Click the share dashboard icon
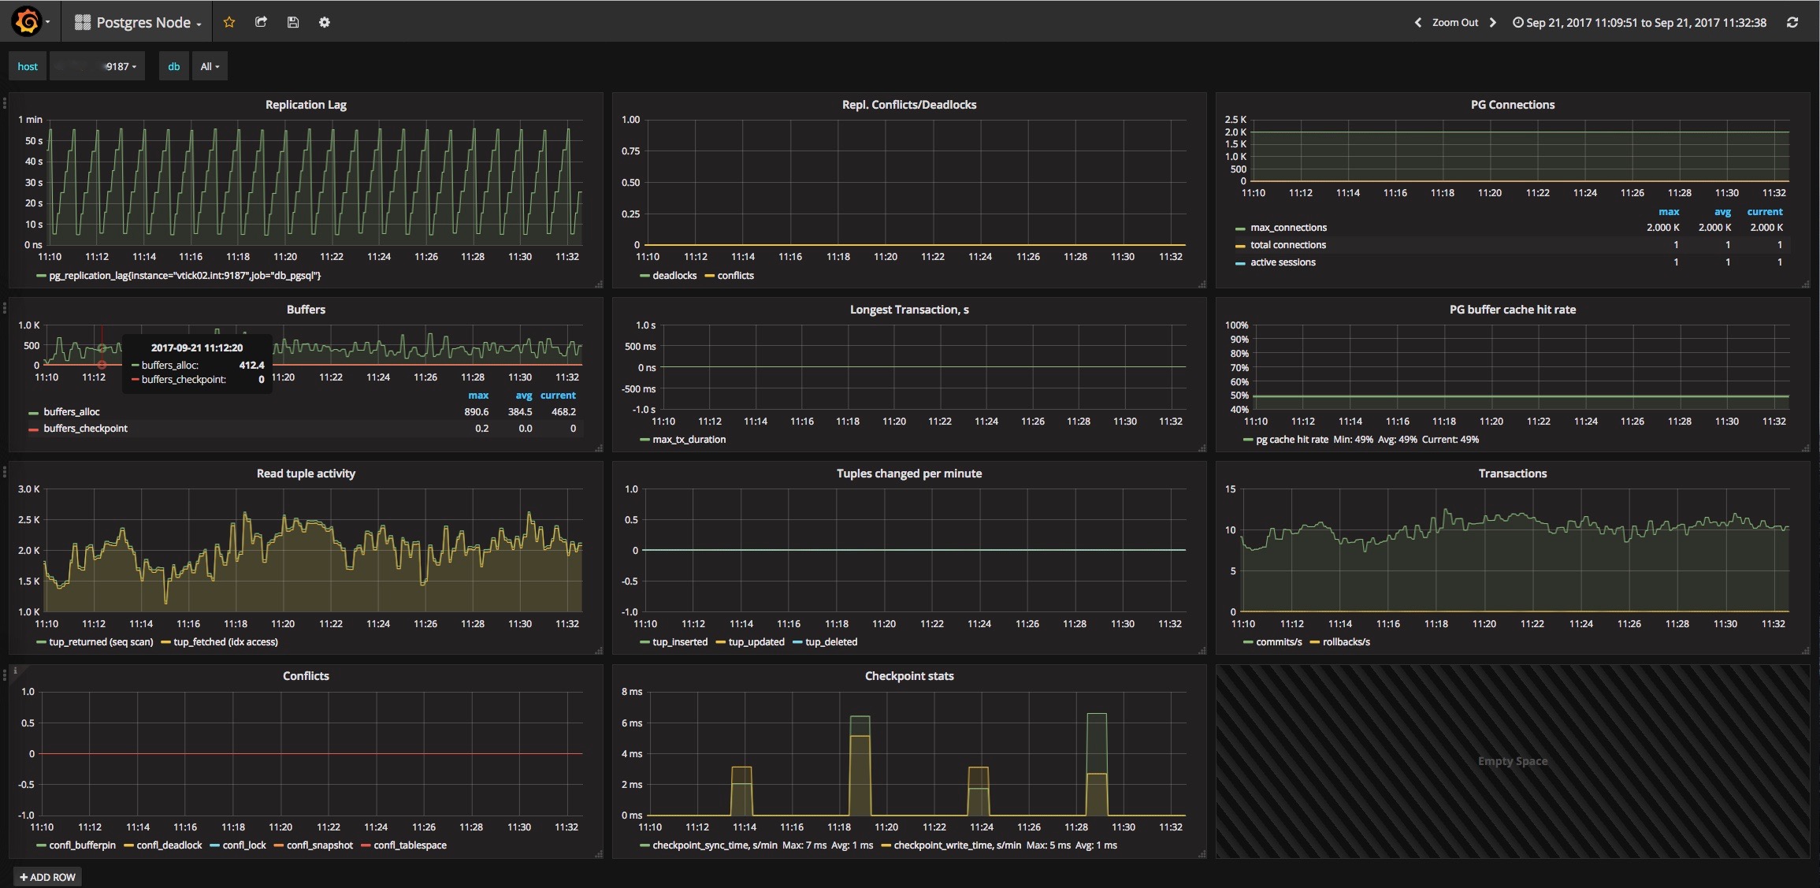The width and height of the screenshot is (1820, 888). (261, 22)
